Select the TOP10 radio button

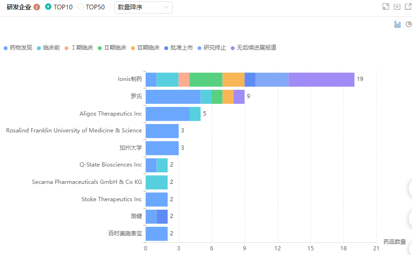point(48,7)
